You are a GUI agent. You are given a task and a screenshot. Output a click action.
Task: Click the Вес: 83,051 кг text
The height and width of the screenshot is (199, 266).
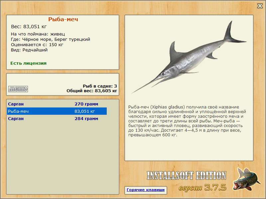[29, 27]
